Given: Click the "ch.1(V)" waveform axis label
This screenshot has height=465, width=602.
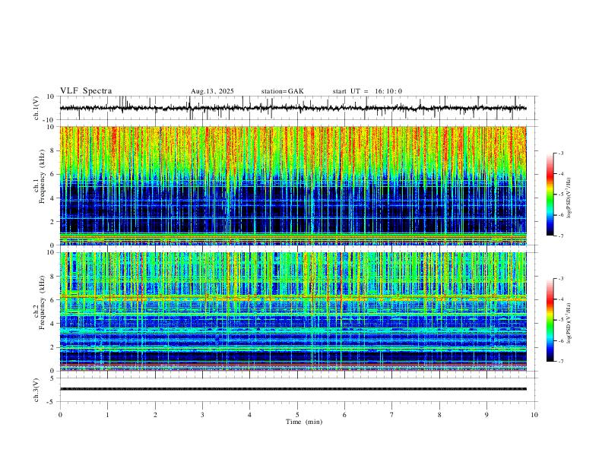Looking at the screenshot, I should (36, 108).
